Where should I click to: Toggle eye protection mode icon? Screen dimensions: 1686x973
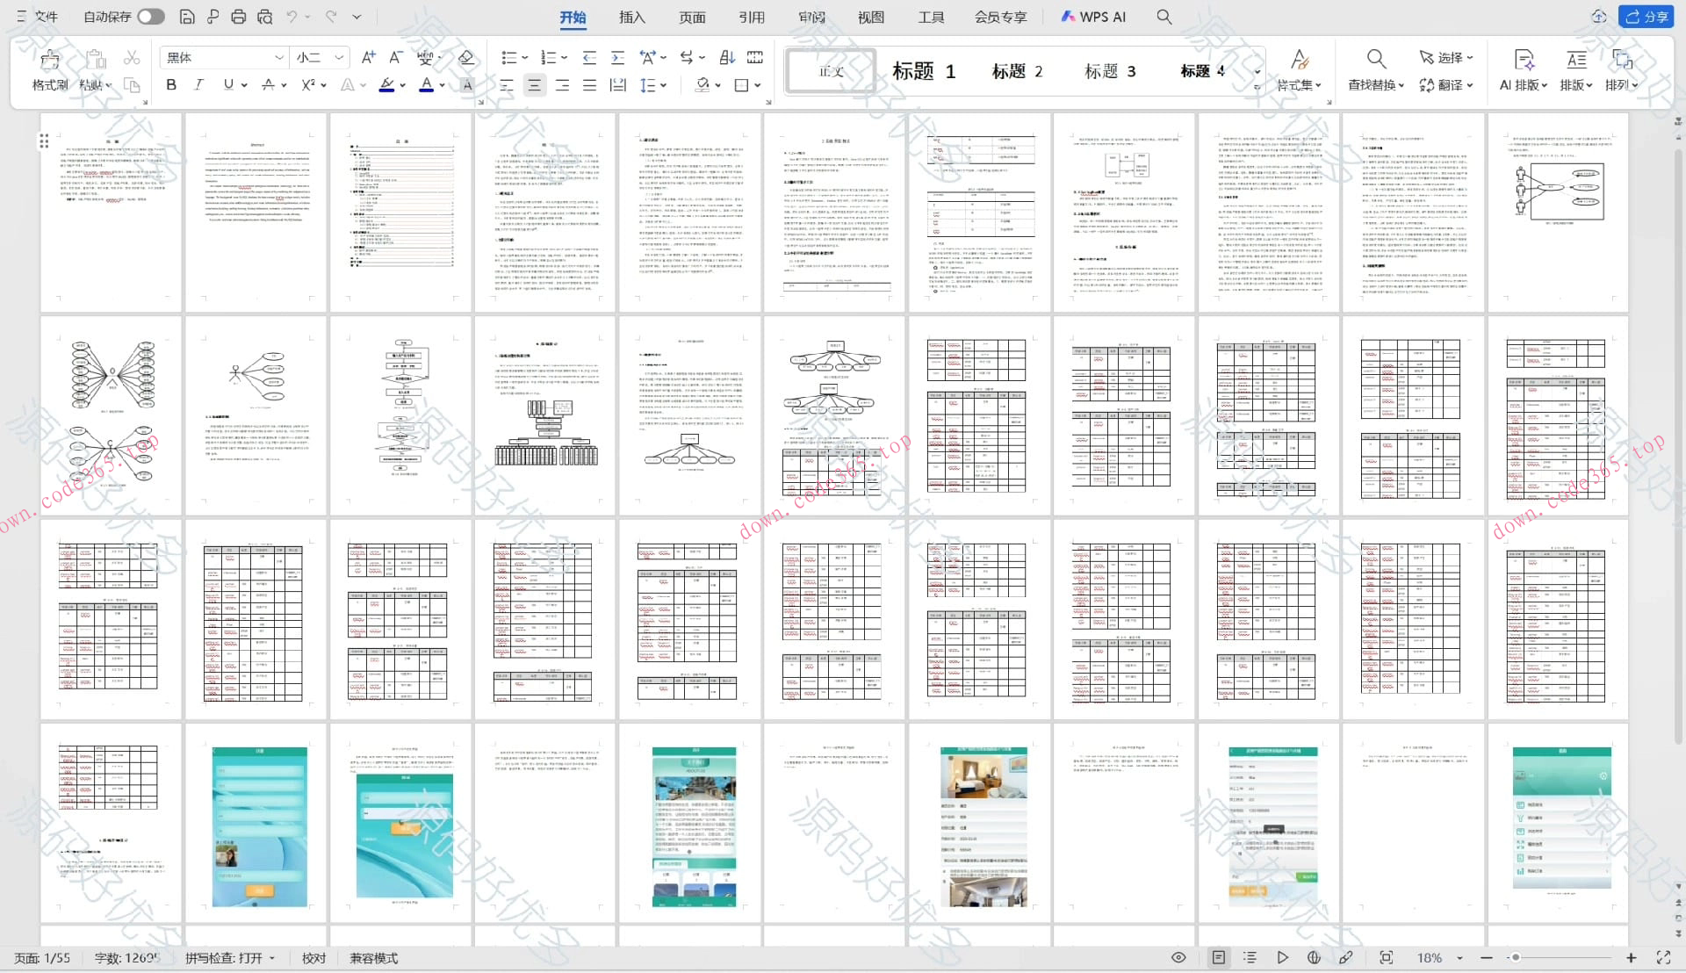pos(1178,958)
